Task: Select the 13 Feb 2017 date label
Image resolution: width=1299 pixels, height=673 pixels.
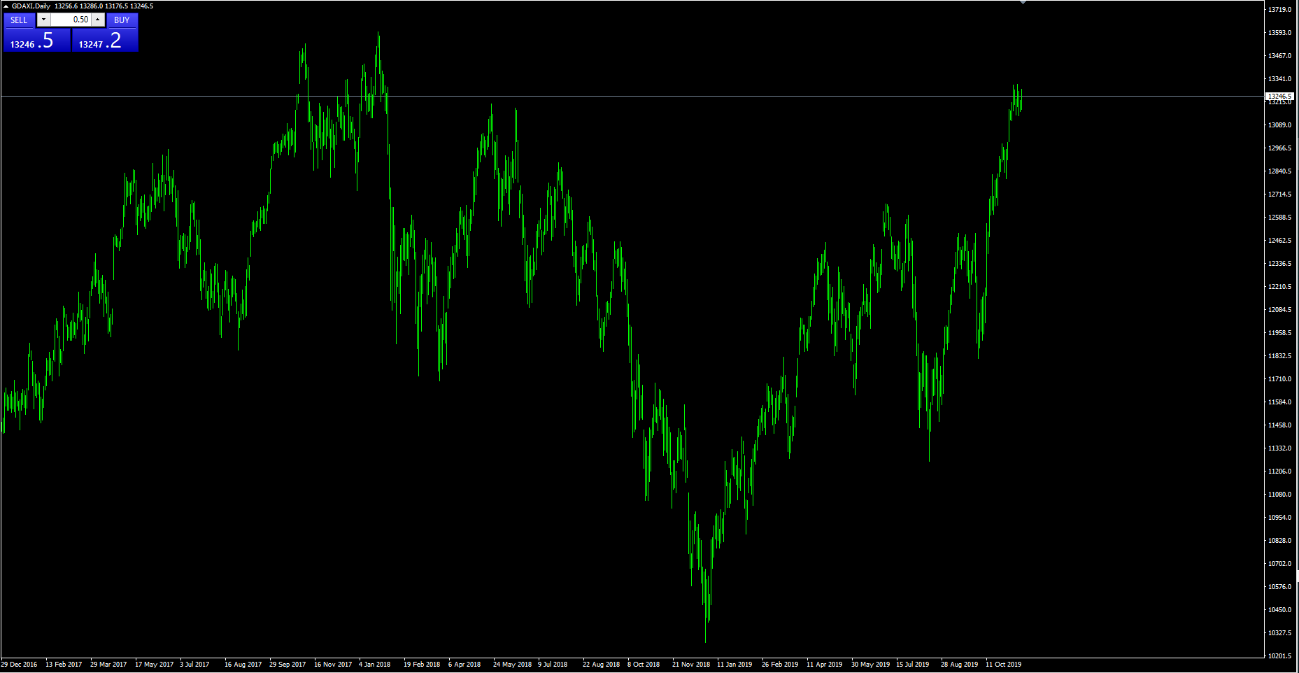Action: 64,665
